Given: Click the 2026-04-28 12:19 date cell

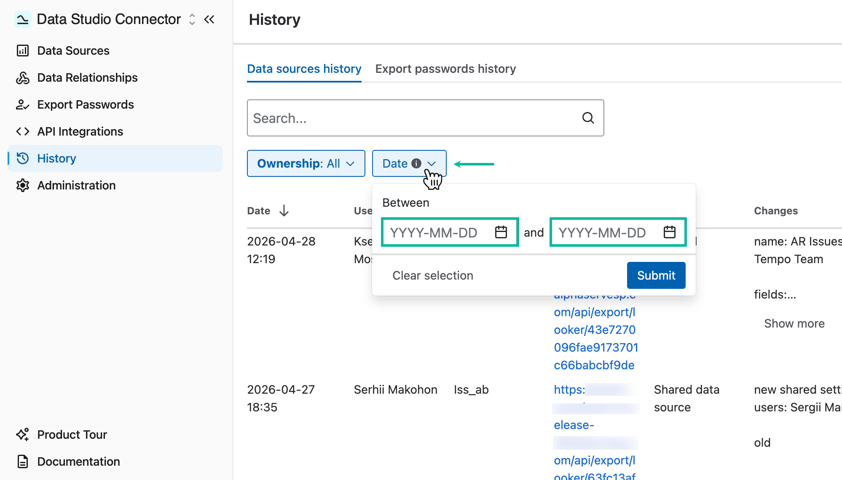Looking at the screenshot, I should click(281, 250).
